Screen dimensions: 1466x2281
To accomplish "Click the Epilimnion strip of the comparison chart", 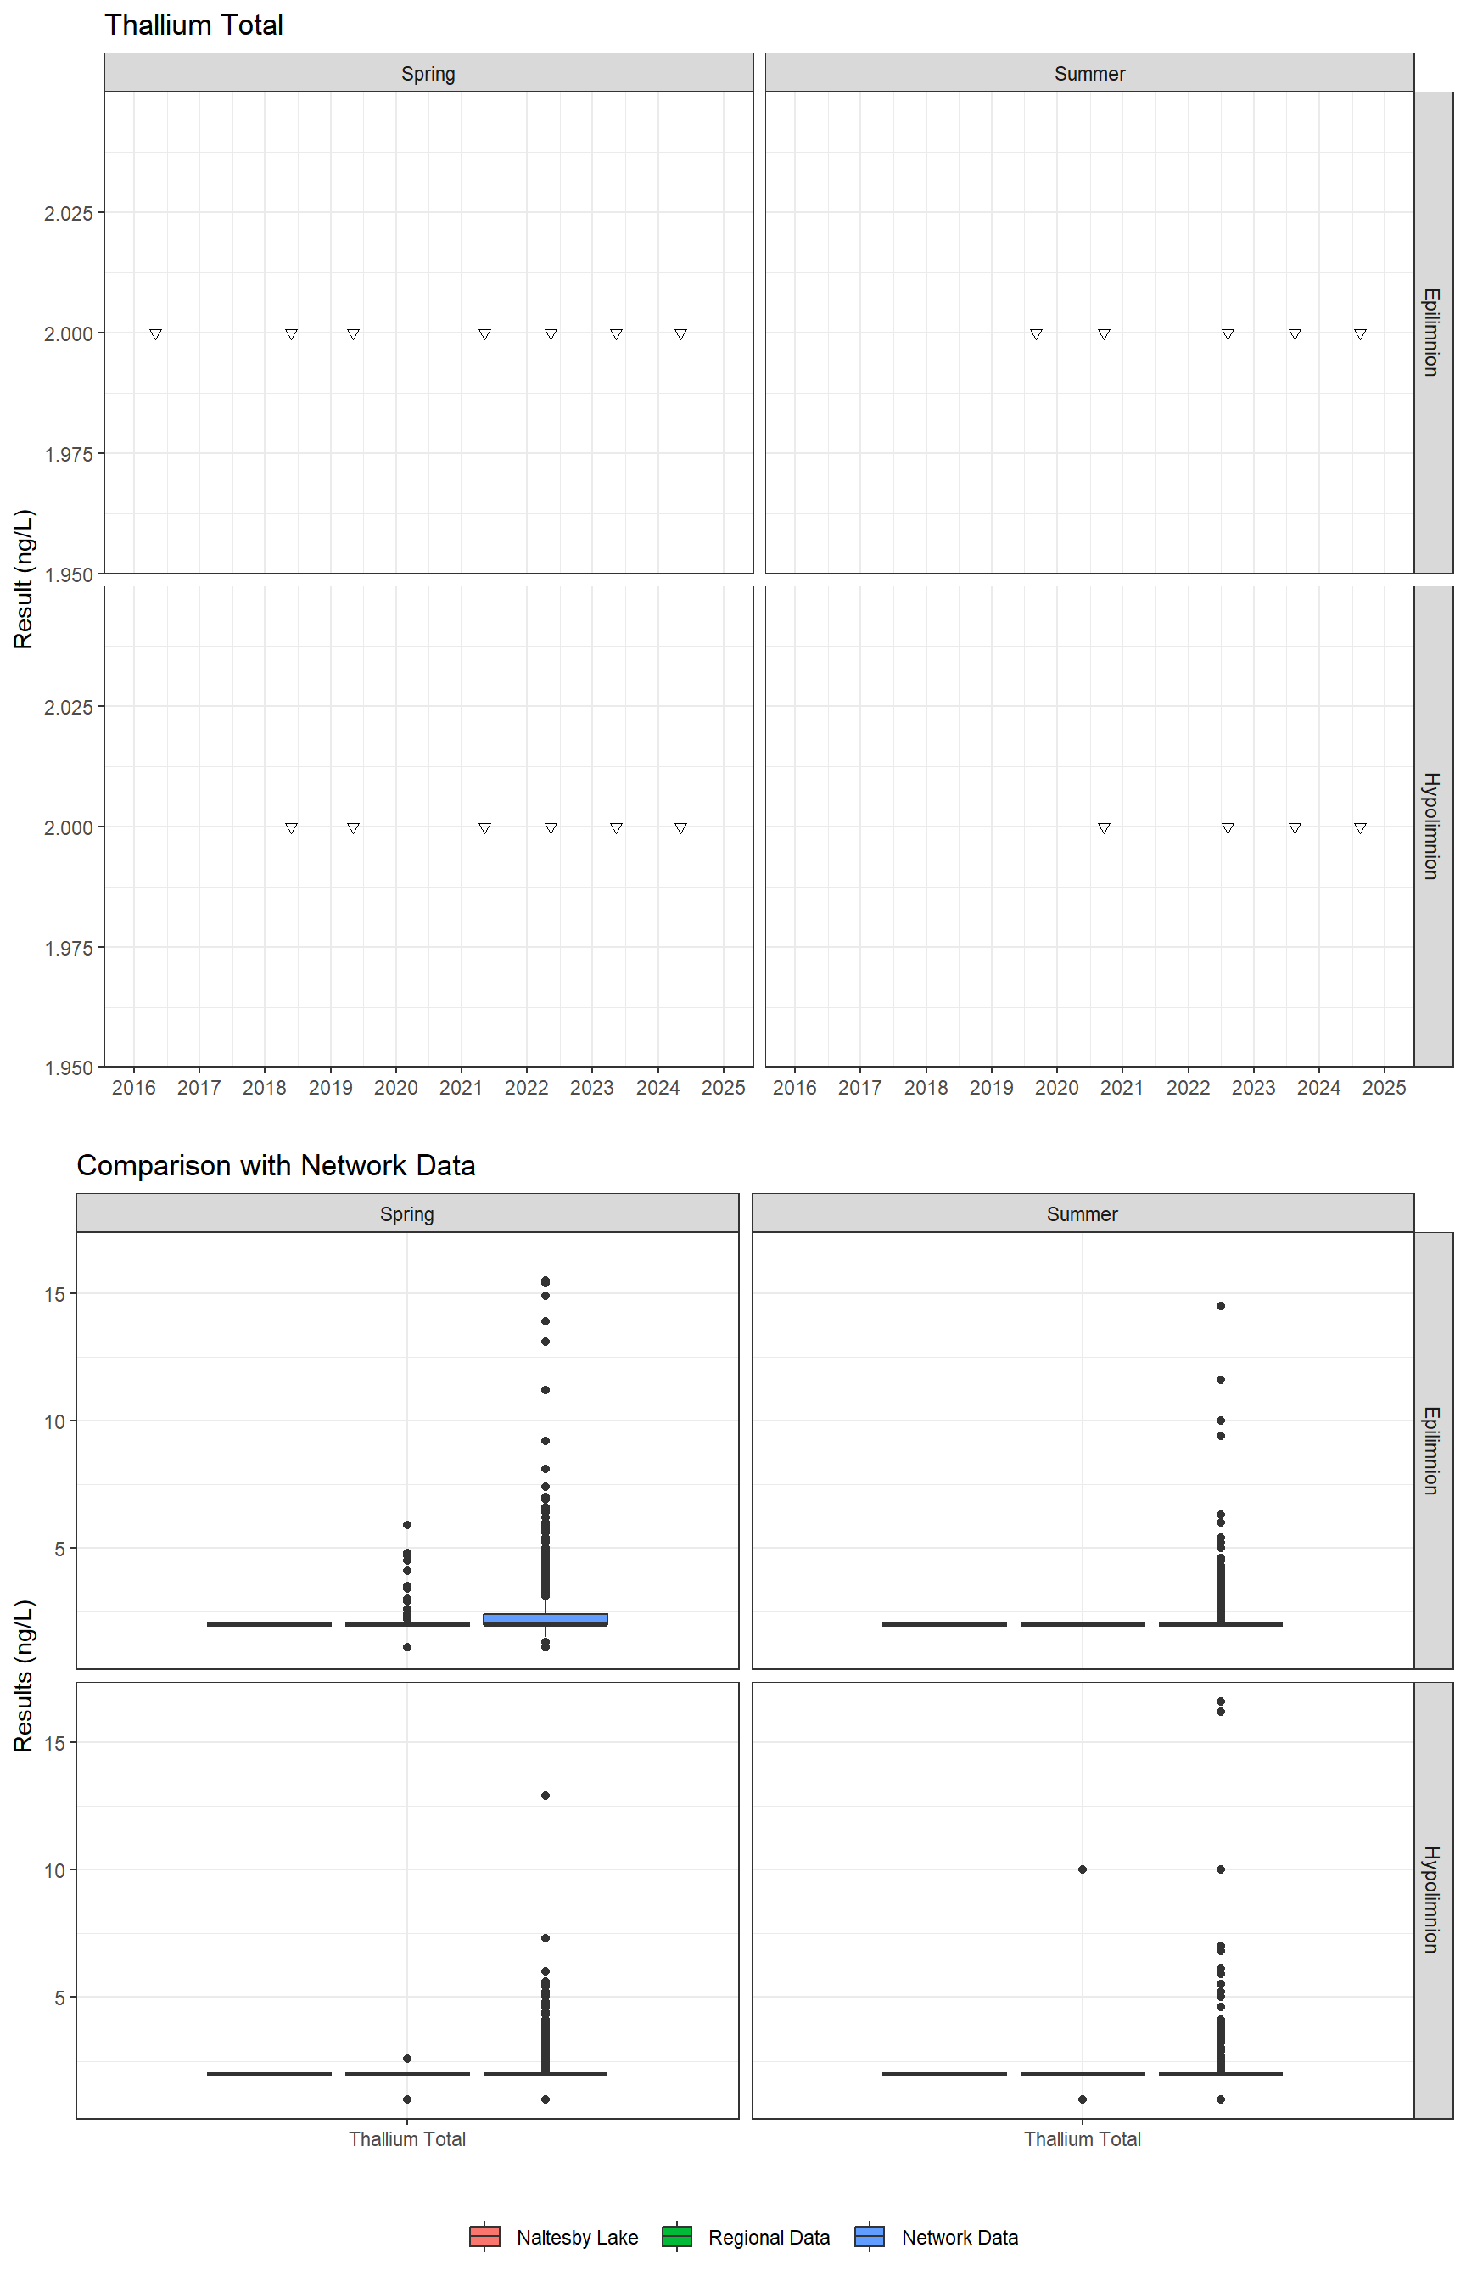I will [1433, 1450].
